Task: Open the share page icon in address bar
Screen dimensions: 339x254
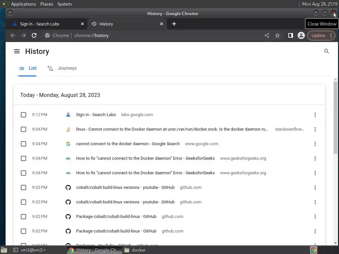Action: (267, 35)
